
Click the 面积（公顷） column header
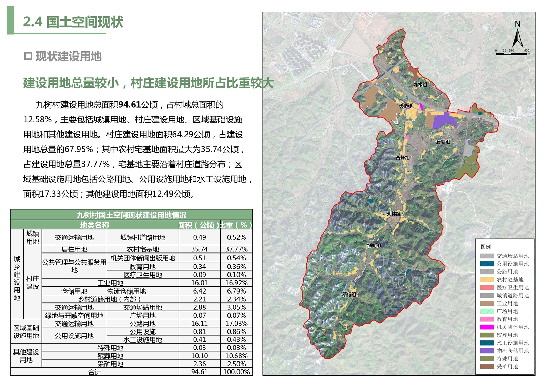point(199,225)
